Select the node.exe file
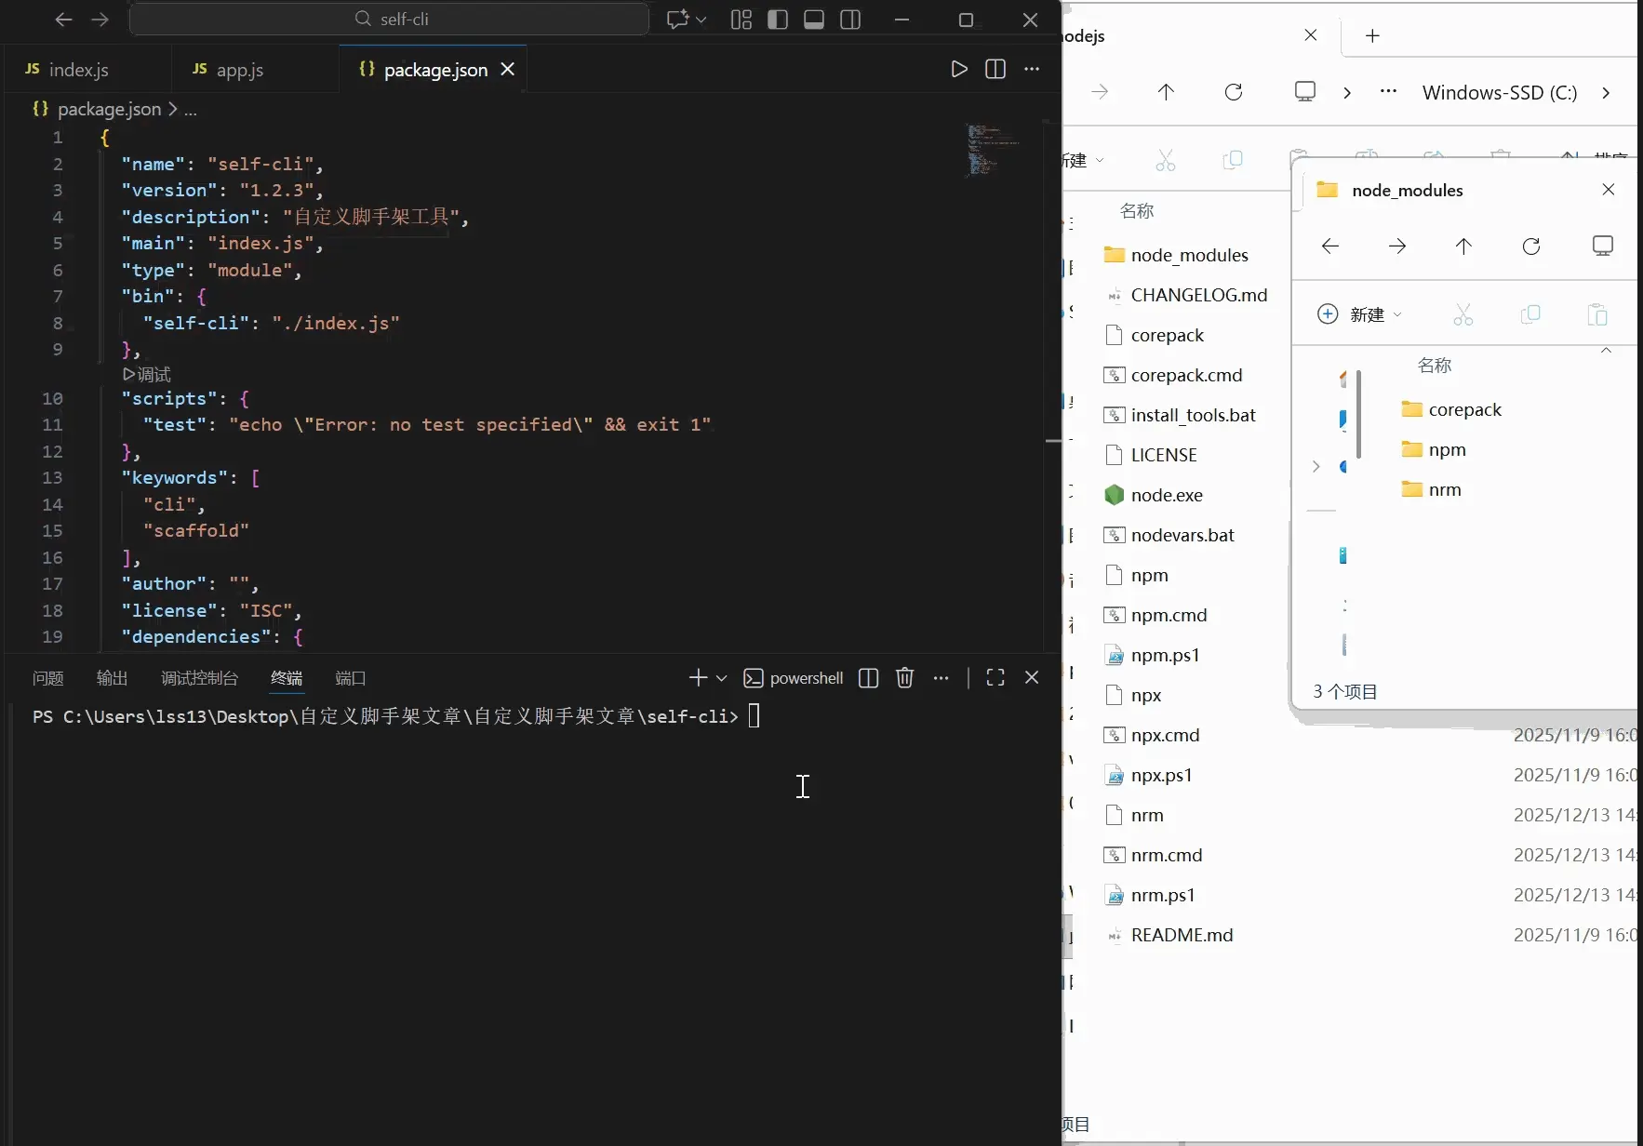Screen dimensions: 1643x1146 click(1167, 495)
